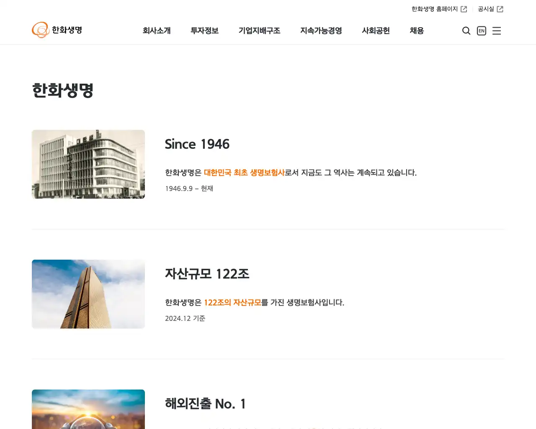
Task: Open the 채용 menu
Action: pyautogui.click(x=417, y=31)
